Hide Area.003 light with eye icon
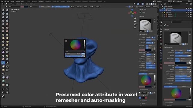 [x=188, y=14]
